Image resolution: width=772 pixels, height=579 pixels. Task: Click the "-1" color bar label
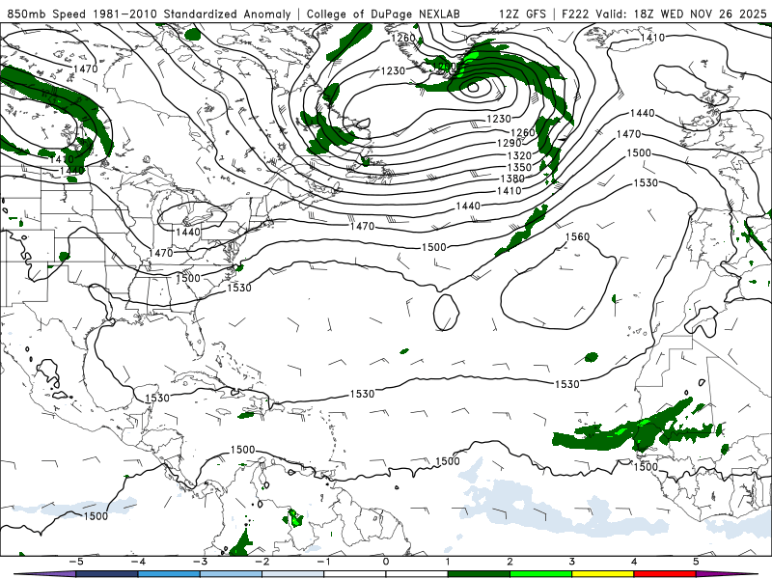point(323,562)
